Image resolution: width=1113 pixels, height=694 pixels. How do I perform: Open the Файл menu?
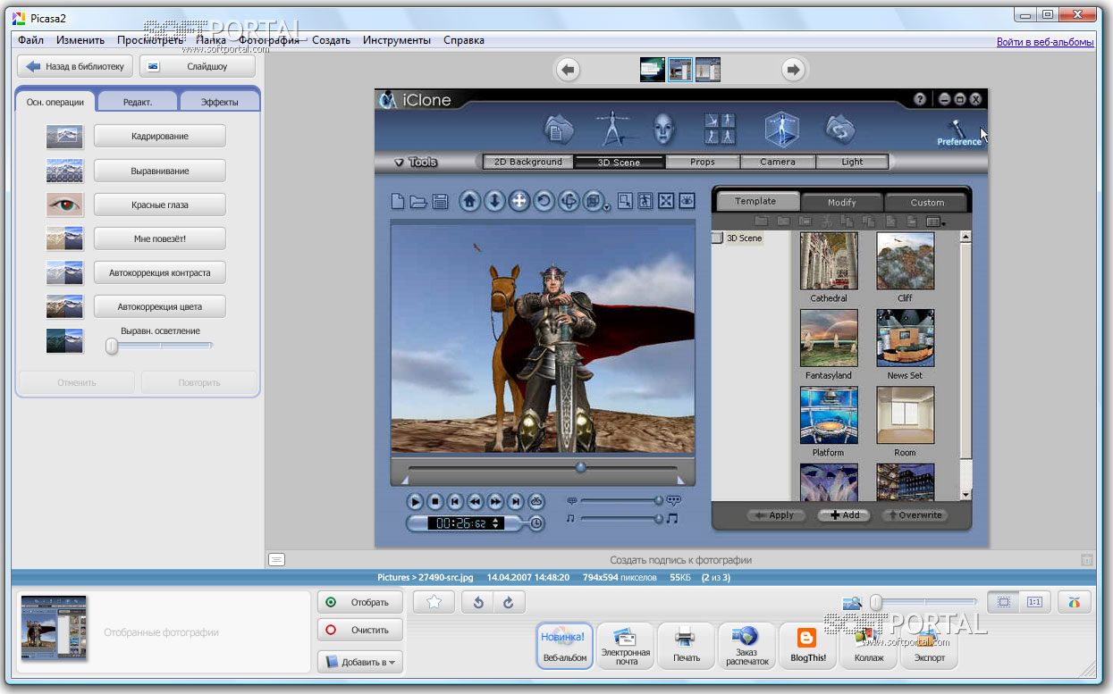click(30, 40)
